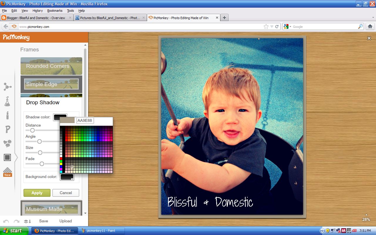Select the Frames square icon

[7, 157]
